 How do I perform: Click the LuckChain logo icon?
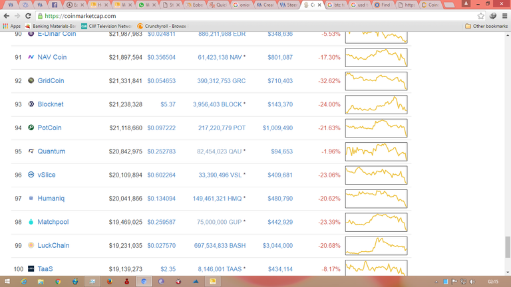tap(31, 245)
